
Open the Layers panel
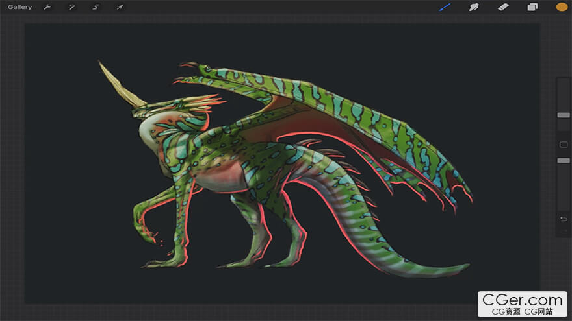(x=532, y=7)
